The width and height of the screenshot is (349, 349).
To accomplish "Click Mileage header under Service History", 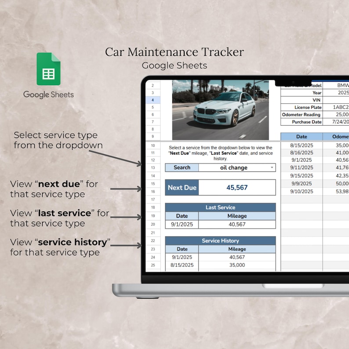I will 237,249.
